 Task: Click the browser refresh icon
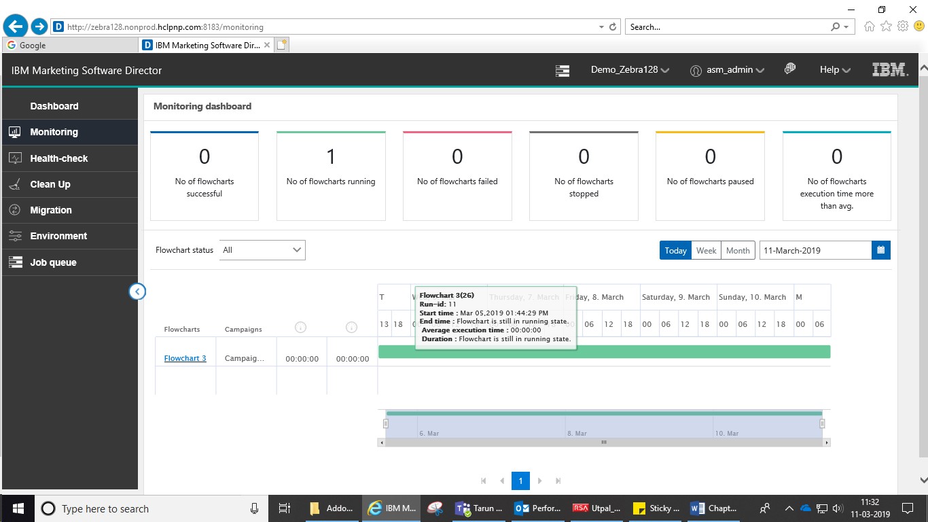point(613,27)
